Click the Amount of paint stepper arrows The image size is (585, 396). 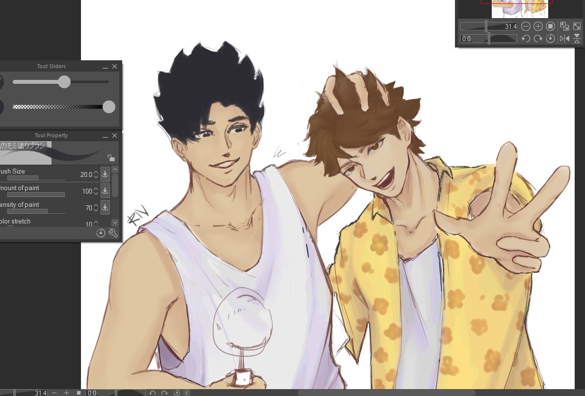96,191
